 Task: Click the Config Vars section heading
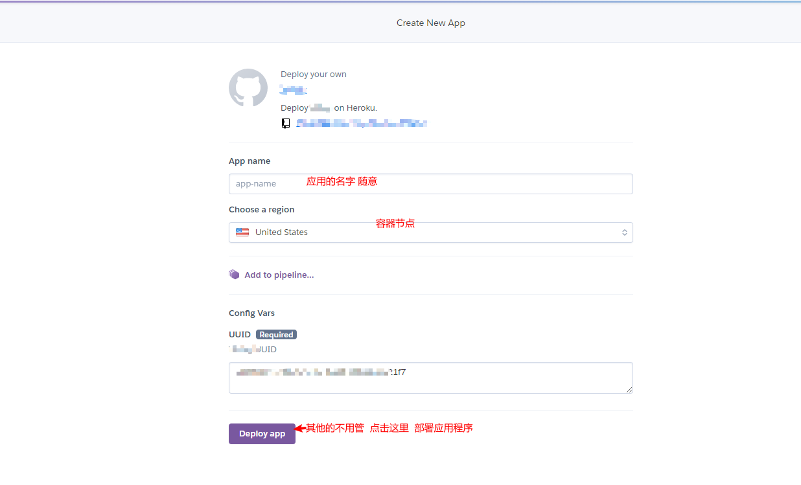coord(251,313)
